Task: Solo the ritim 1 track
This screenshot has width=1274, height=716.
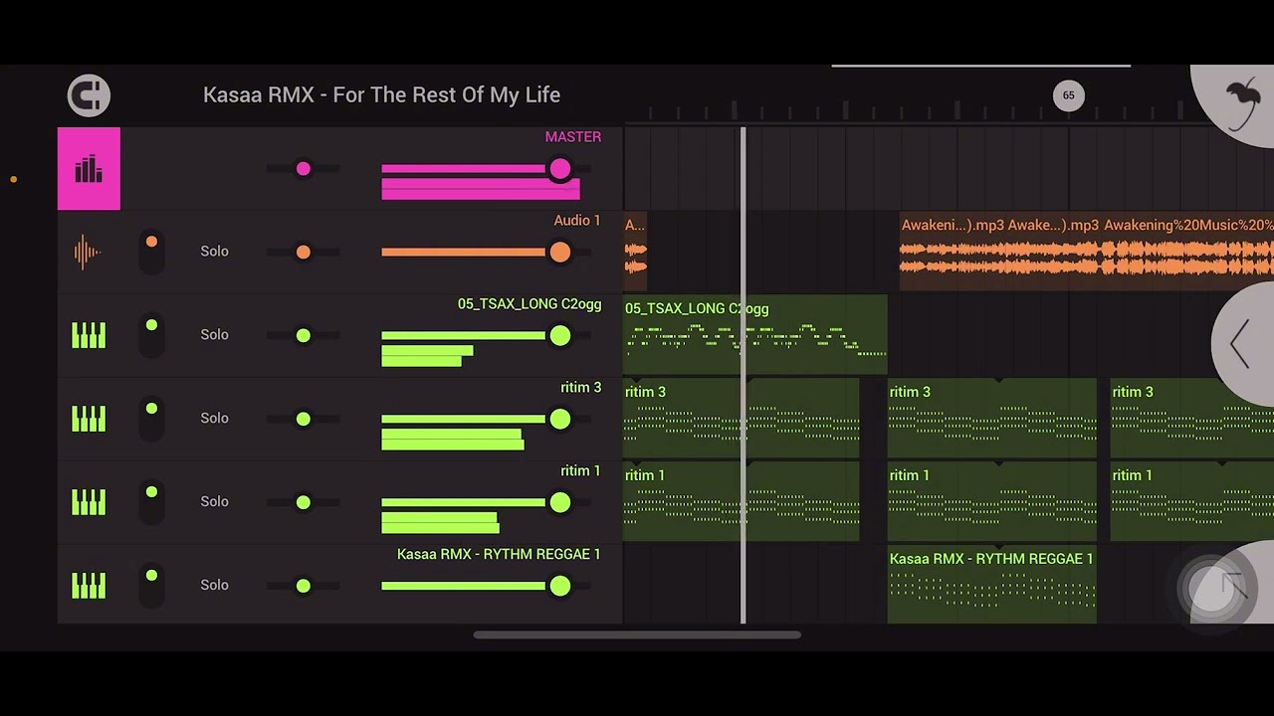Action: tap(214, 502)
